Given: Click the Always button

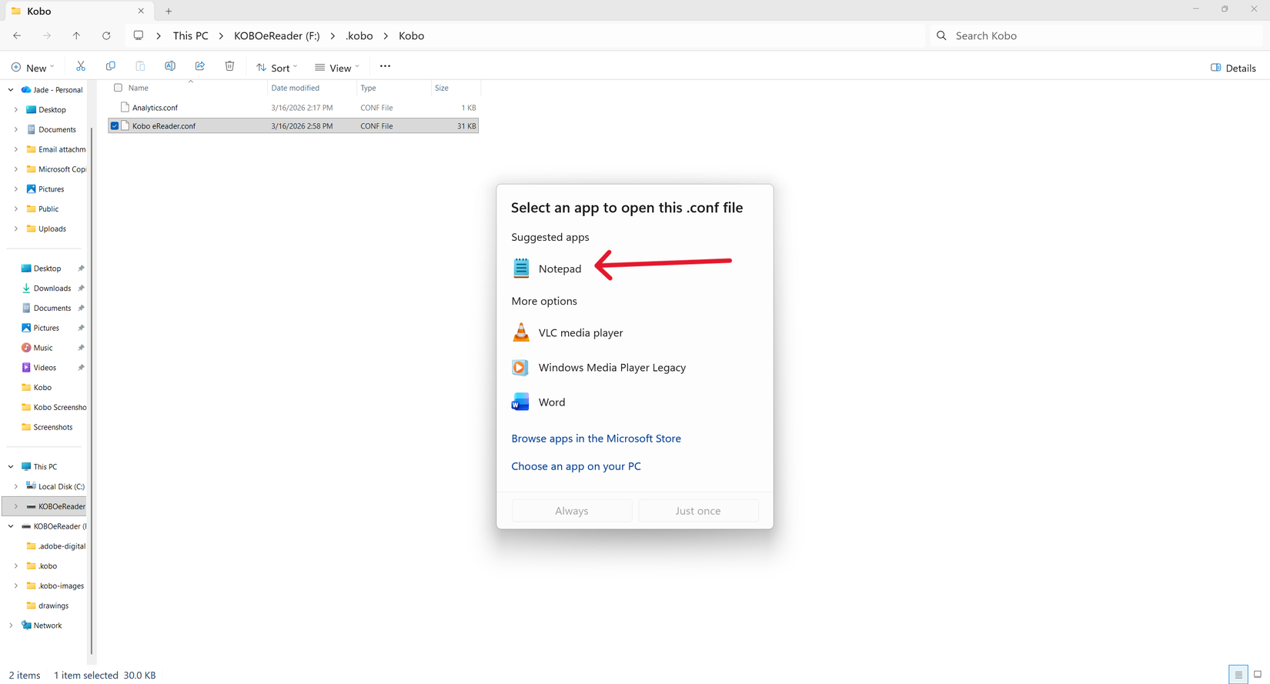Looking at the screenshot, I should [x=572, y=511].
